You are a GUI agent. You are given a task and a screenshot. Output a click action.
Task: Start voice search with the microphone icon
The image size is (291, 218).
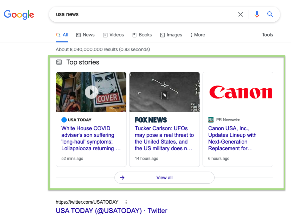[257, 14]
